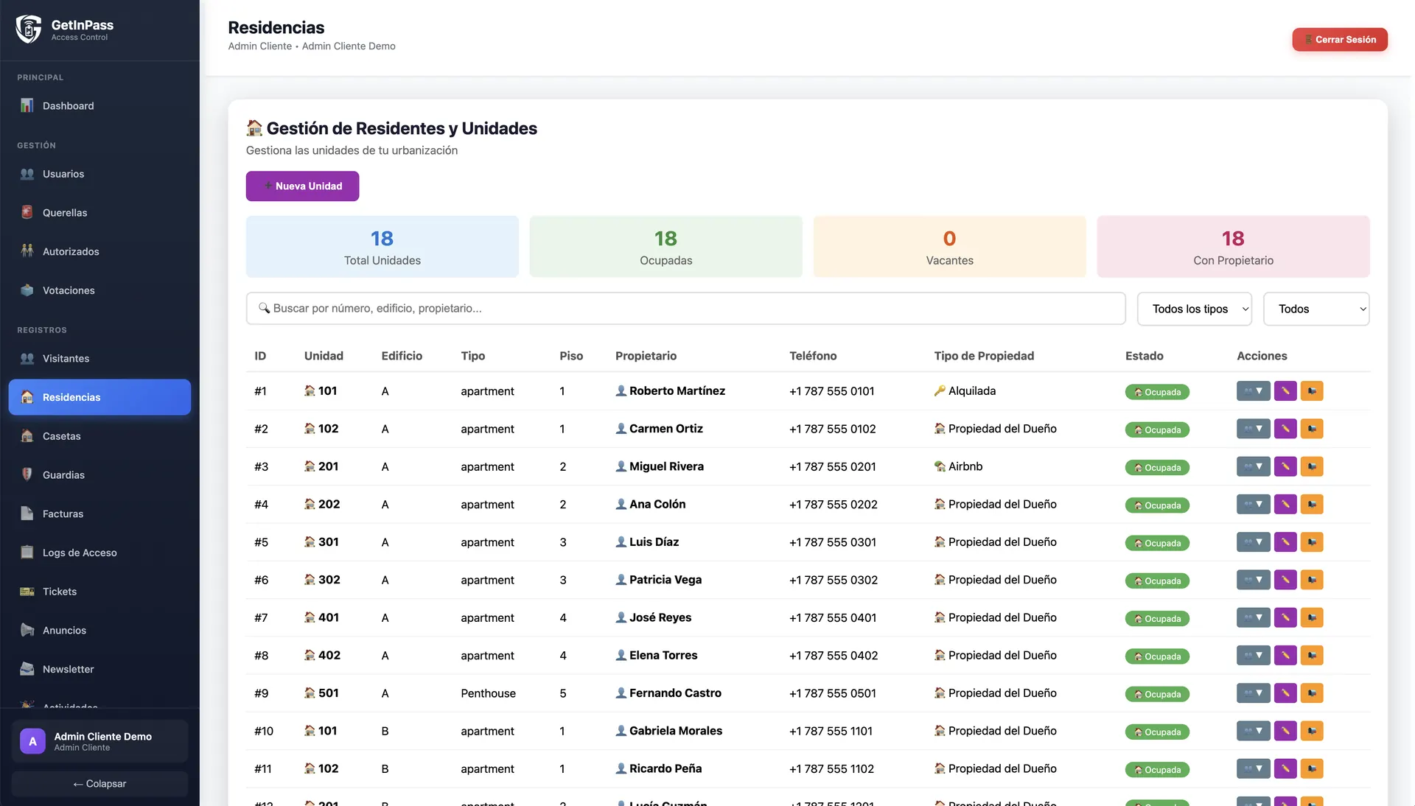This screenshot has height=806, width=1415.
Task: Expand residents dropdown in Ana Colón row
Action: coord(1253,505)
